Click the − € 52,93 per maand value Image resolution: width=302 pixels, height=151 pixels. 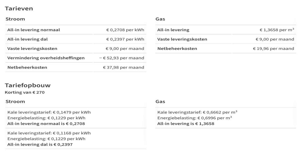(122, 58)
